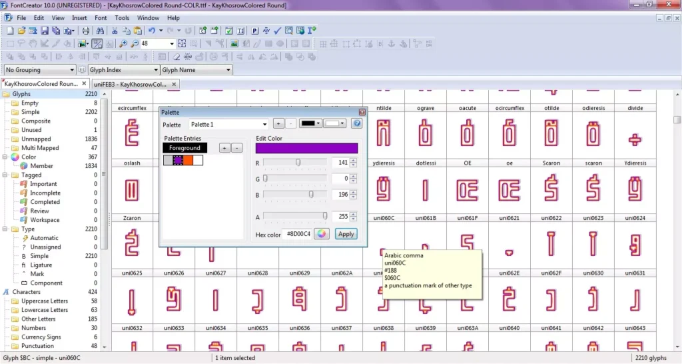682x364 pixels.
Task: Add palette entry with plus beside Foreground
Action: 224,148
